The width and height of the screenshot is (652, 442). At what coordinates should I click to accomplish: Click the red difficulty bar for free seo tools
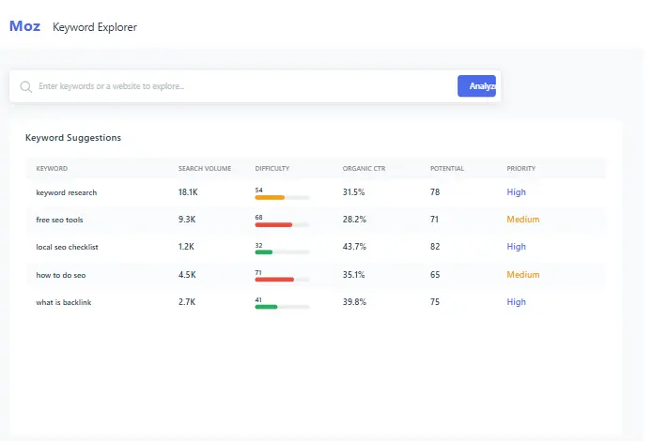(x=273, y=224)
